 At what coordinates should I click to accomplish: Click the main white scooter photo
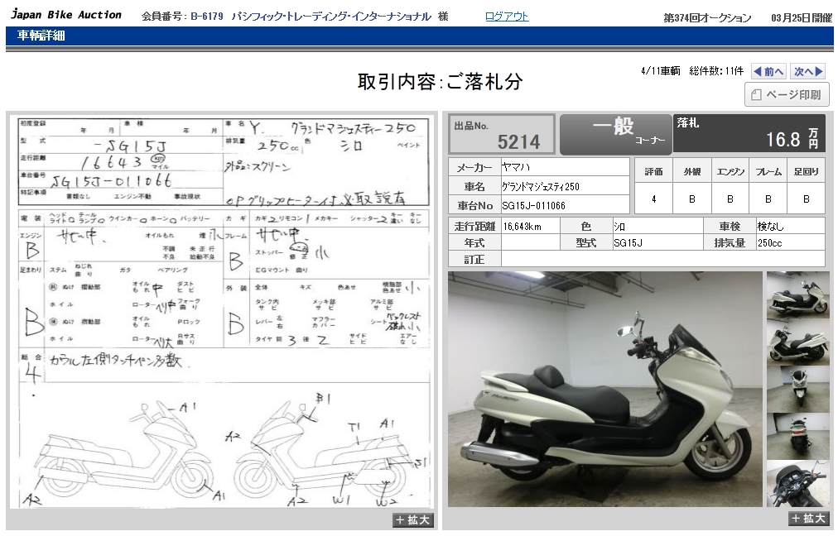[x=604, y=389]
